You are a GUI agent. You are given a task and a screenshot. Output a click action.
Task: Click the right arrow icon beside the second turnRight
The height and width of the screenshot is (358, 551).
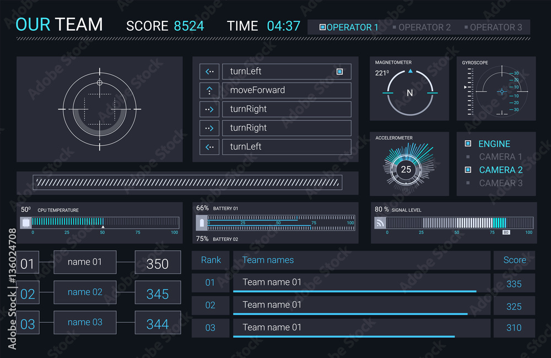(x=209, y=128)
